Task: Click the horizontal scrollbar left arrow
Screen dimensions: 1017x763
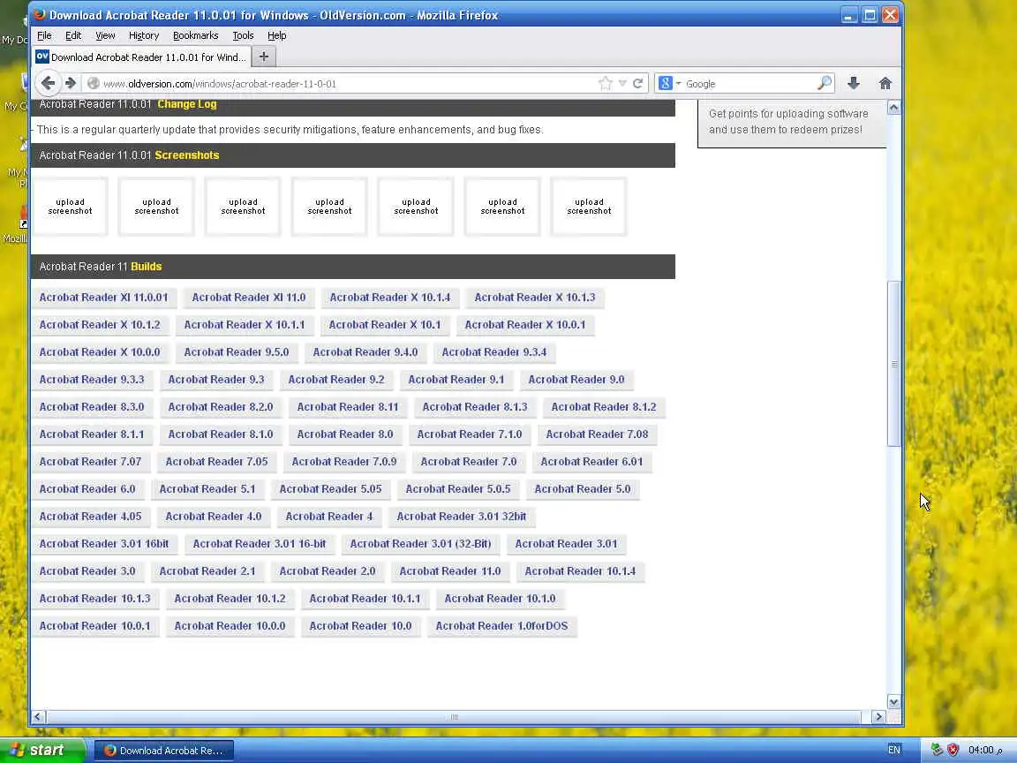Action: 38,717
